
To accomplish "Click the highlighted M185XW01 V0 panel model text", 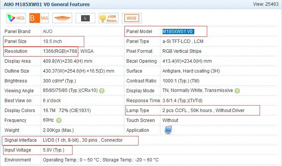I will 178,32.
